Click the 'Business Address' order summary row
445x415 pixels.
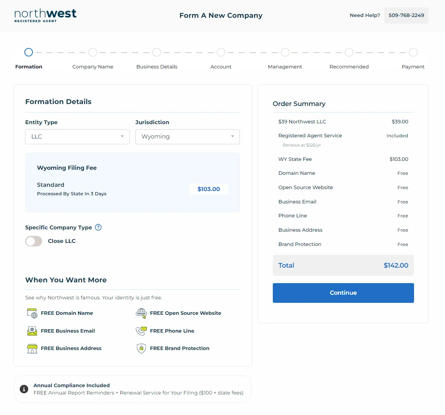(343, 230)
